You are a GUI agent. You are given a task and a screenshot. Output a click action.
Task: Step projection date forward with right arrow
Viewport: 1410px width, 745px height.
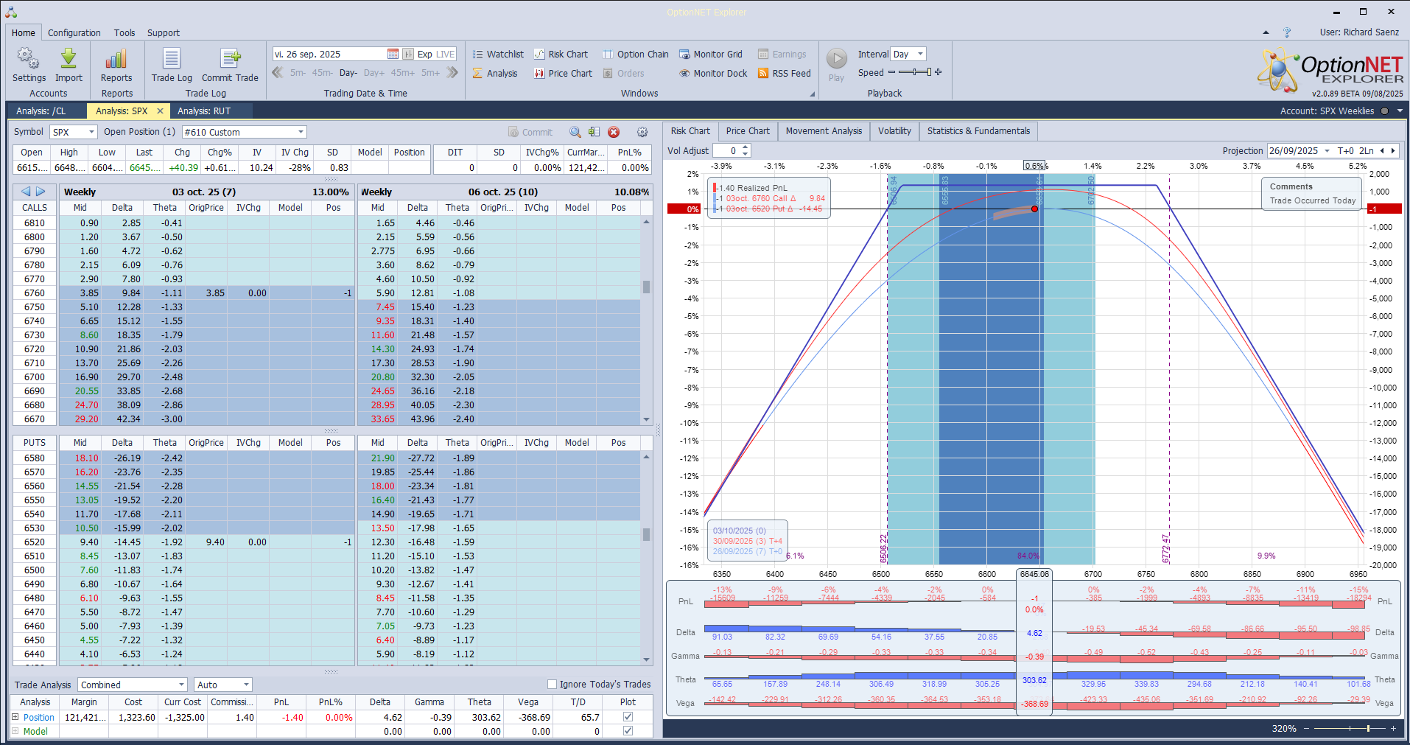tap(1392, 150)
